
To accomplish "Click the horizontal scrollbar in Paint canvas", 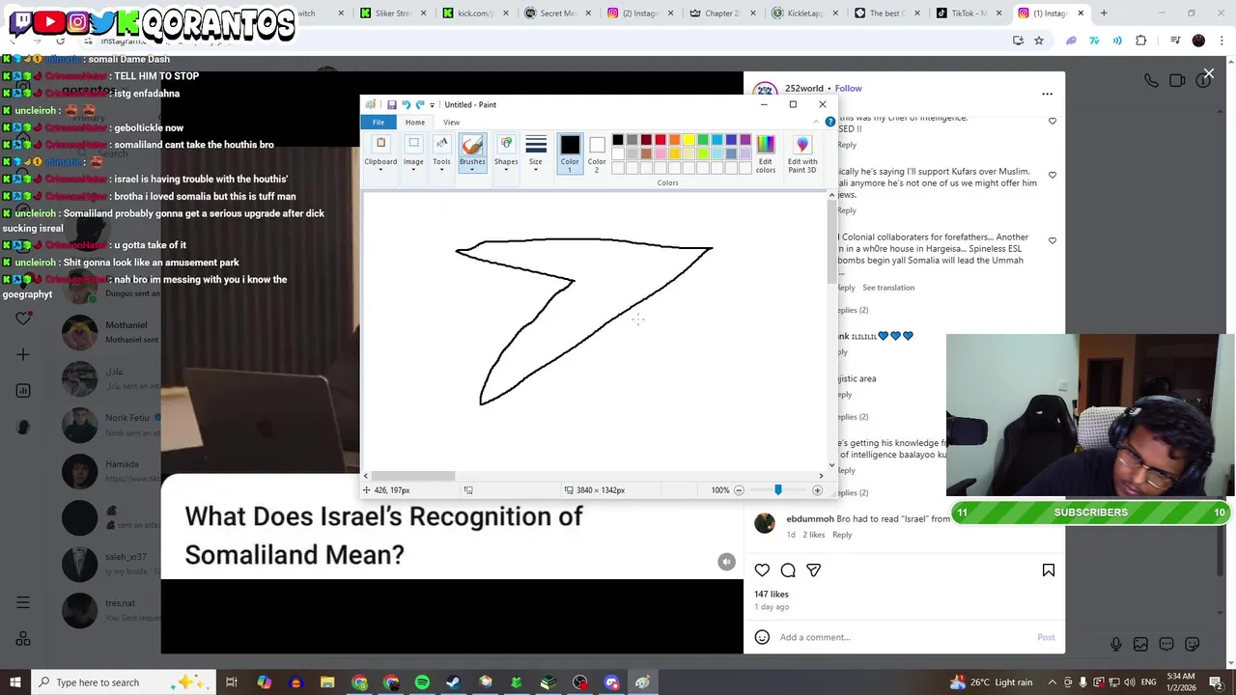I will pos(414,476).
